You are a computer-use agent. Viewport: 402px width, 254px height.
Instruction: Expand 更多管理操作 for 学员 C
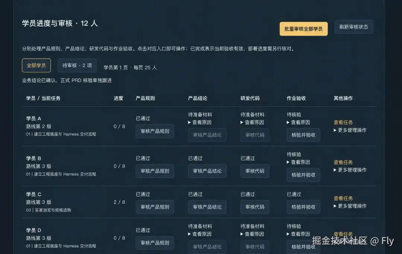(x=350, y=206)
